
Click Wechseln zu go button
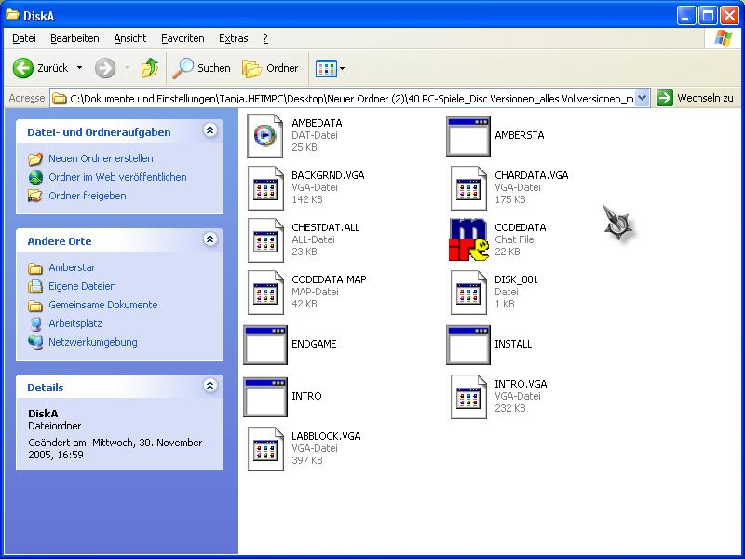[695, 98]
